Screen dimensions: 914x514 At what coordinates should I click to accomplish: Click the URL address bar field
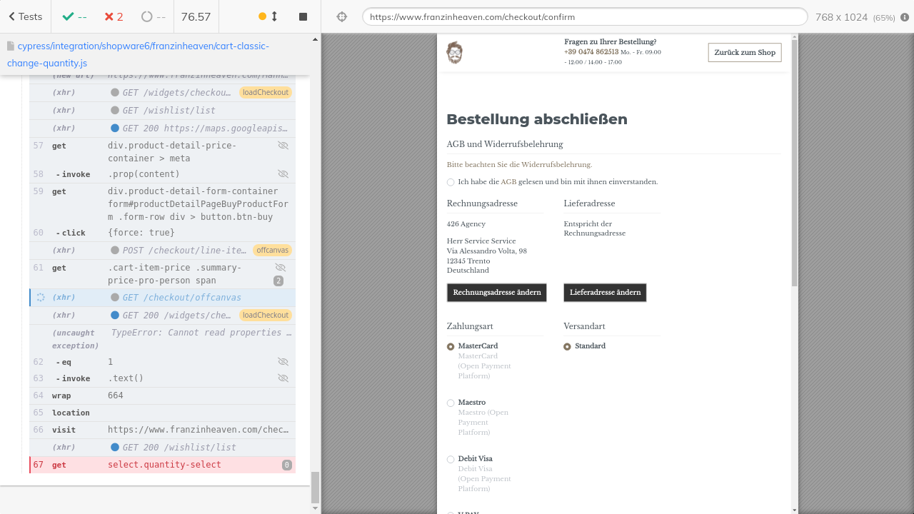coord(584,17)
